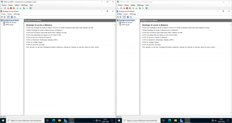The image size is (232, 123).
Task: Click the Revert icon in VPN1 toolbar
Action: (143, 8)
